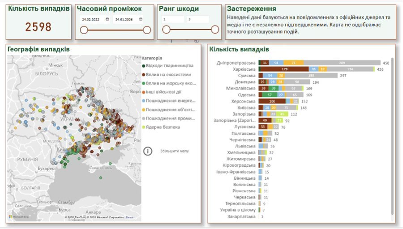Image resolution: width=403 pixels, height=229 pixels.
Task: Click the left handle of time range slider
Action: pyautogui.click(x=84, y=30)
